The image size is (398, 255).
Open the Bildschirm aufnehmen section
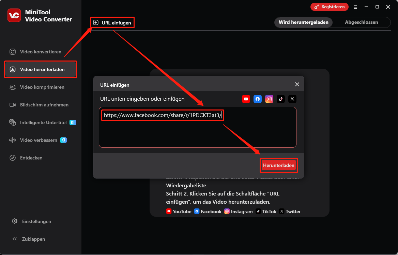tap(40, 105)
